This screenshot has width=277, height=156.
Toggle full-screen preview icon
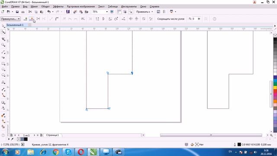coord(112,12)
